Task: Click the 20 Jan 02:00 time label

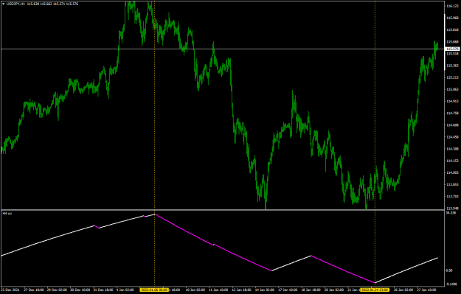Action: click(334, 290)
